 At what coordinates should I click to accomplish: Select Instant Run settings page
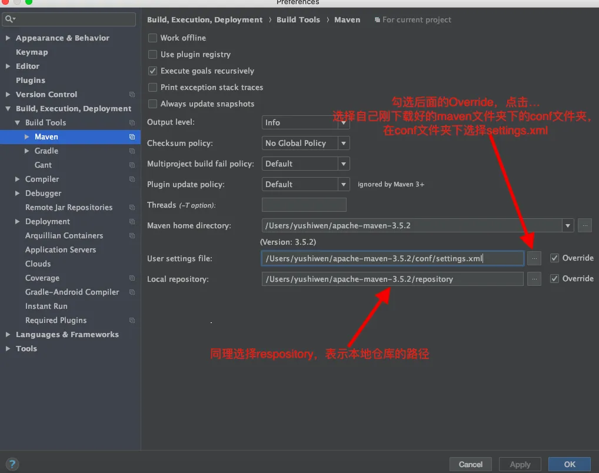pos(46,306)
